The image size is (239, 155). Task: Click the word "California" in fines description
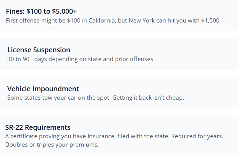[90, 20]
